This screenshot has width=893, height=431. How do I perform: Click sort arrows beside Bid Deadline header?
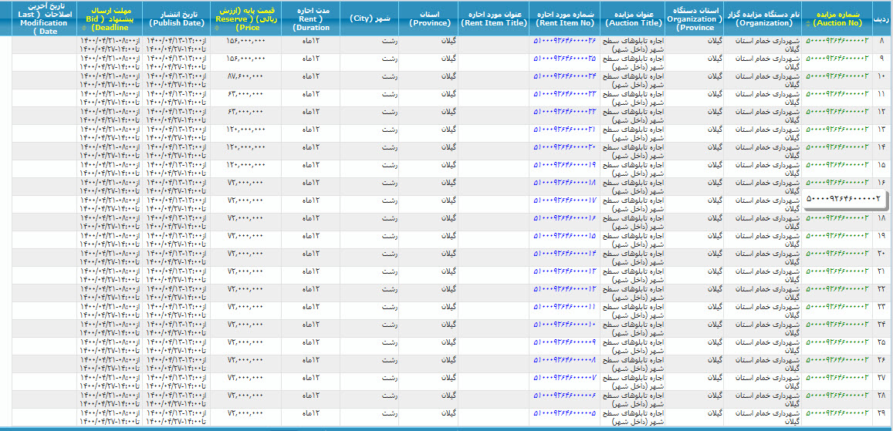(x=83, y=28)
